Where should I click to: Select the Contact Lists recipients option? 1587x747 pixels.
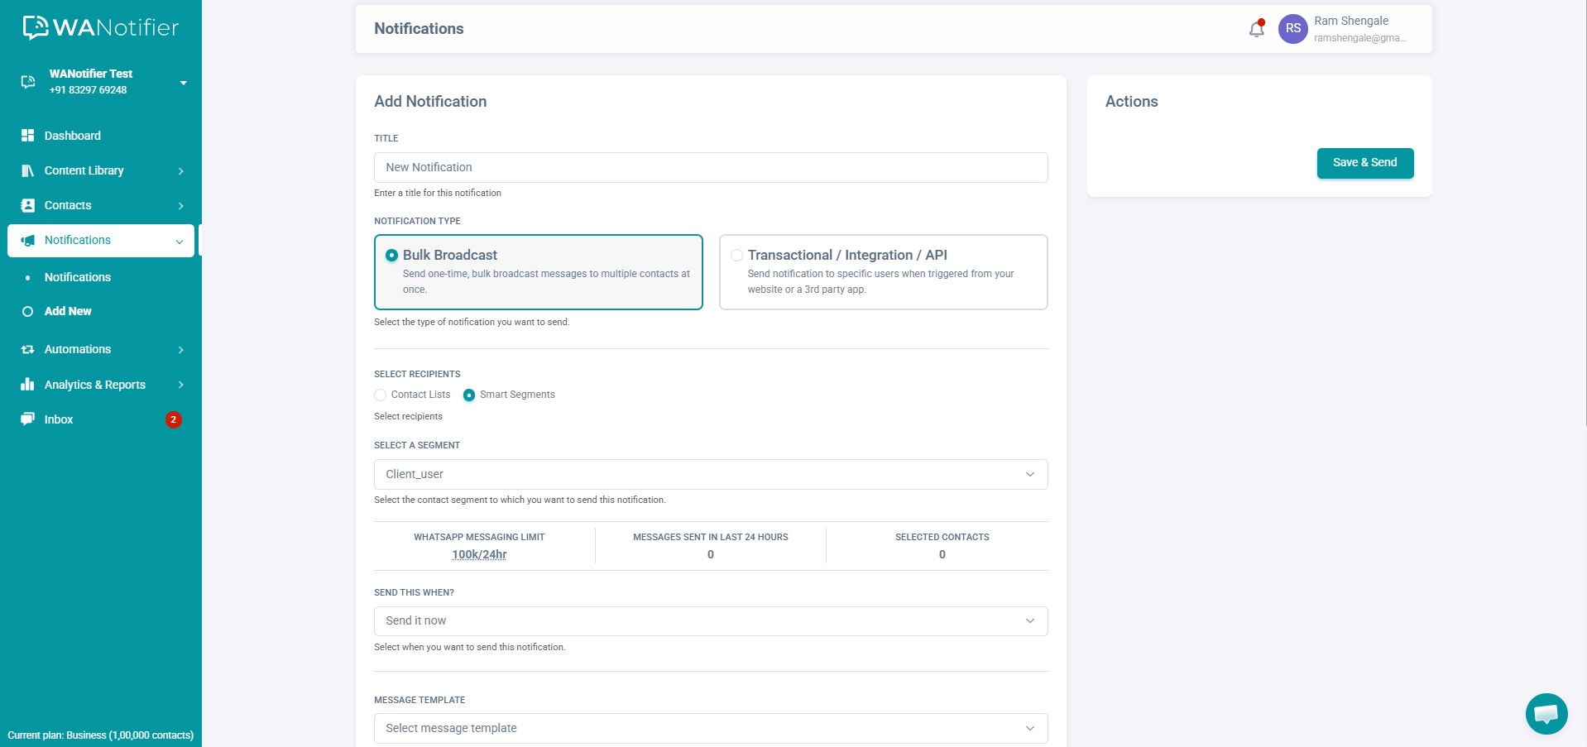pyautogui.click(x=381, y=395)
